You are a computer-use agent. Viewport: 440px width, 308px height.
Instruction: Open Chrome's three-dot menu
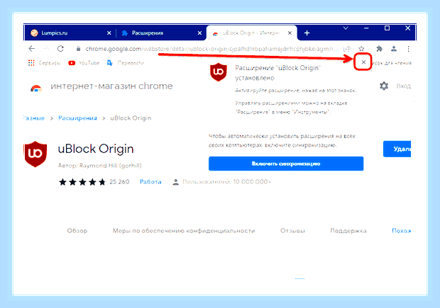click(408, 49)
